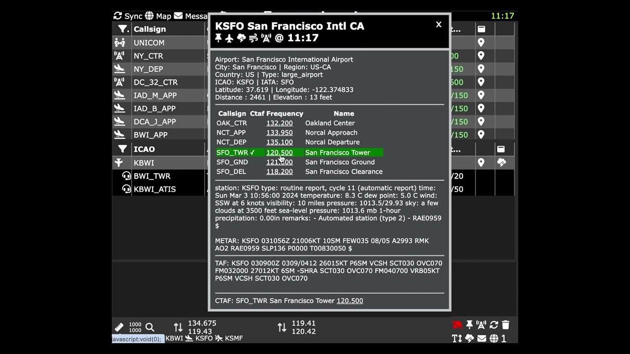Toggle the headset icon beside BWI_TWR
Image resolution: width=630 pixels, height=354 pixels.
[126, 176]
